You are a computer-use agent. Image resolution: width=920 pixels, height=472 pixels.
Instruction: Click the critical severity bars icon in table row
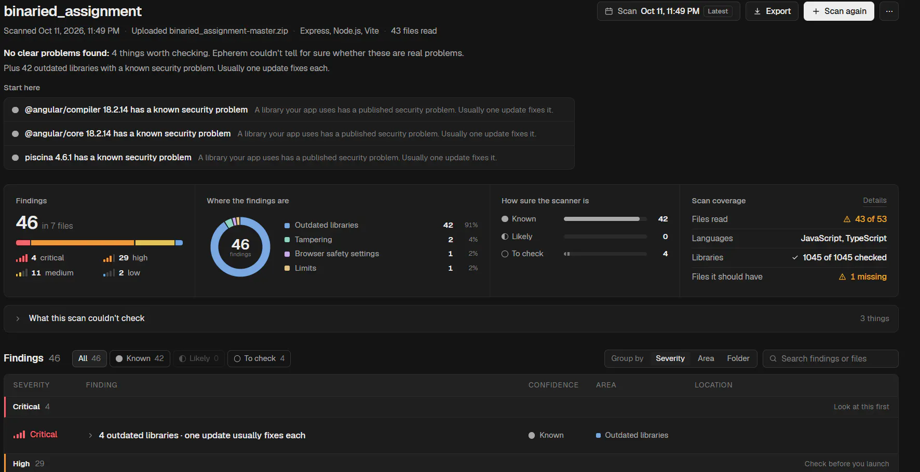(19, 435)
